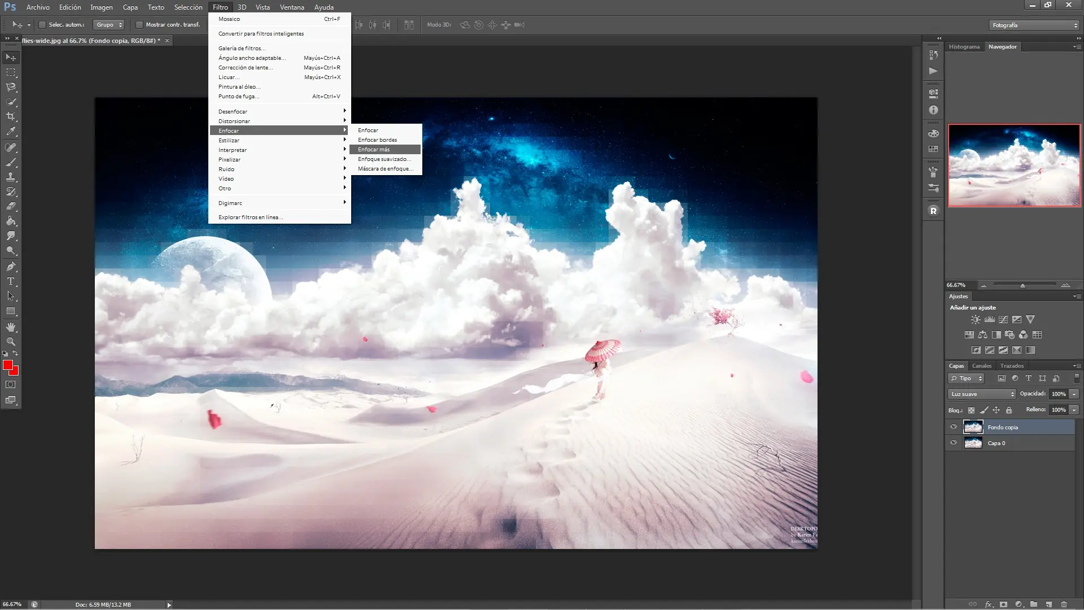Select the Pen tool
The height and width of the screenshot is (610, 1084).
11,267
